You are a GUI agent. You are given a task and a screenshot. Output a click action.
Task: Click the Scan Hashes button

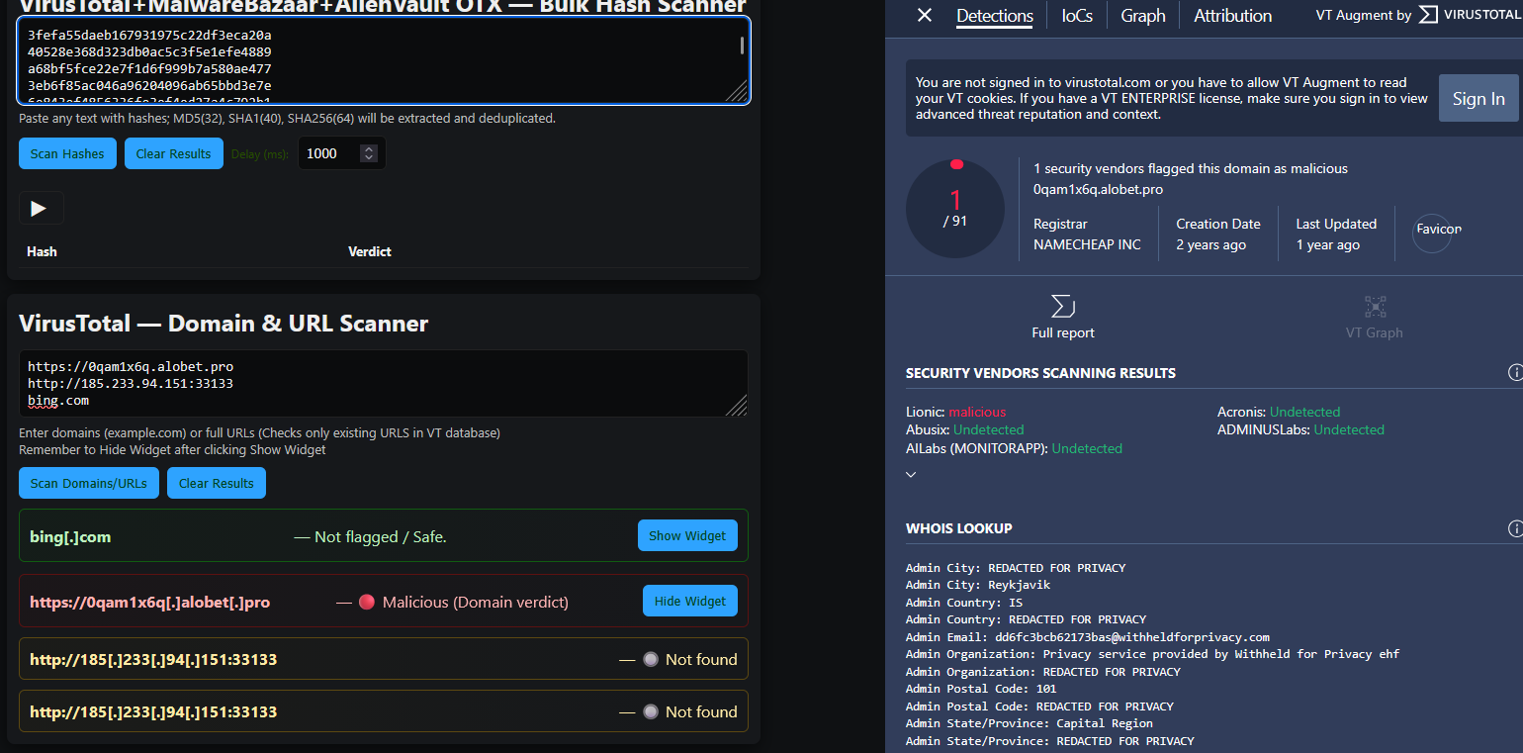pos(67,153)
